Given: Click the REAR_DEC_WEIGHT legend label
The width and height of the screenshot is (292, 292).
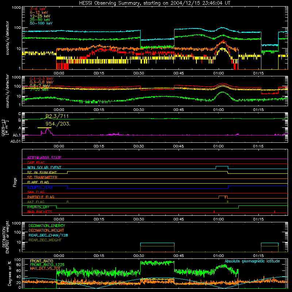Looking at the screenshot, I should point(45,240).
